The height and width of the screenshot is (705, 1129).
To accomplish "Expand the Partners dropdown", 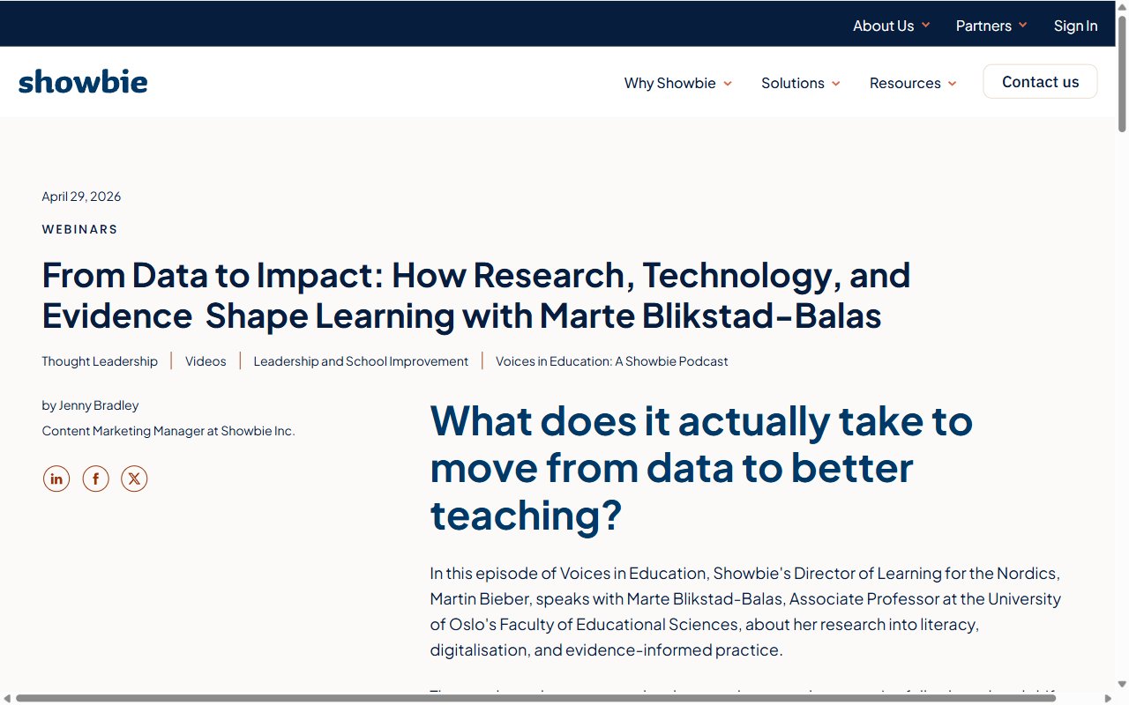I will point(991,26).
